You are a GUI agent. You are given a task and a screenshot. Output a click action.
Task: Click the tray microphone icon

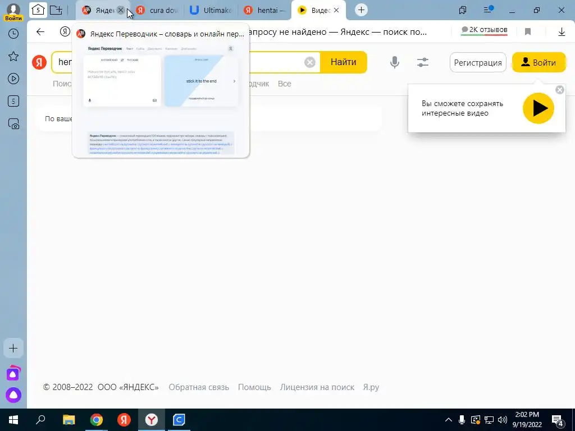coord(462,420)
